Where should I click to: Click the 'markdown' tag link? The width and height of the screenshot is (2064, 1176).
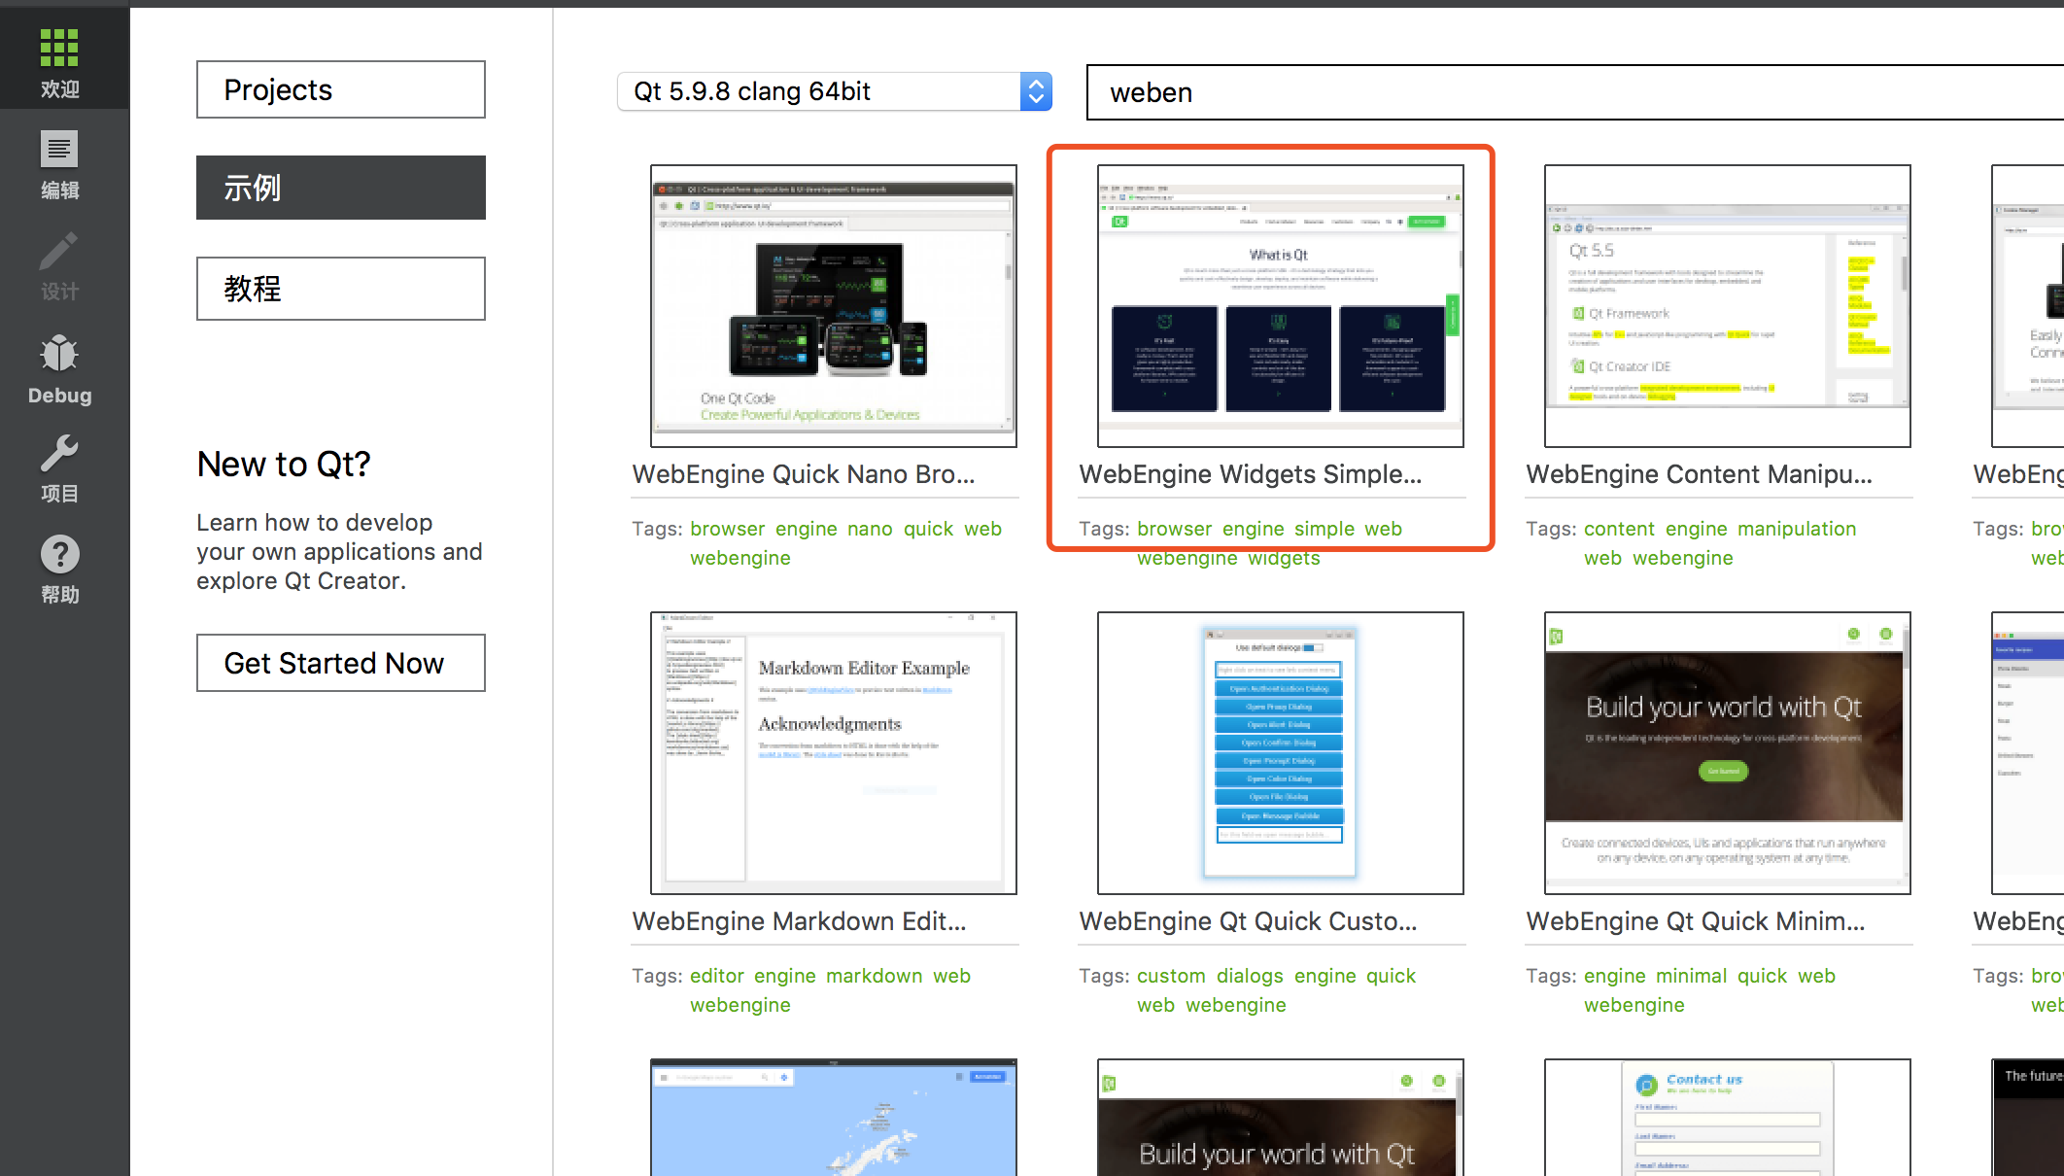874,976
